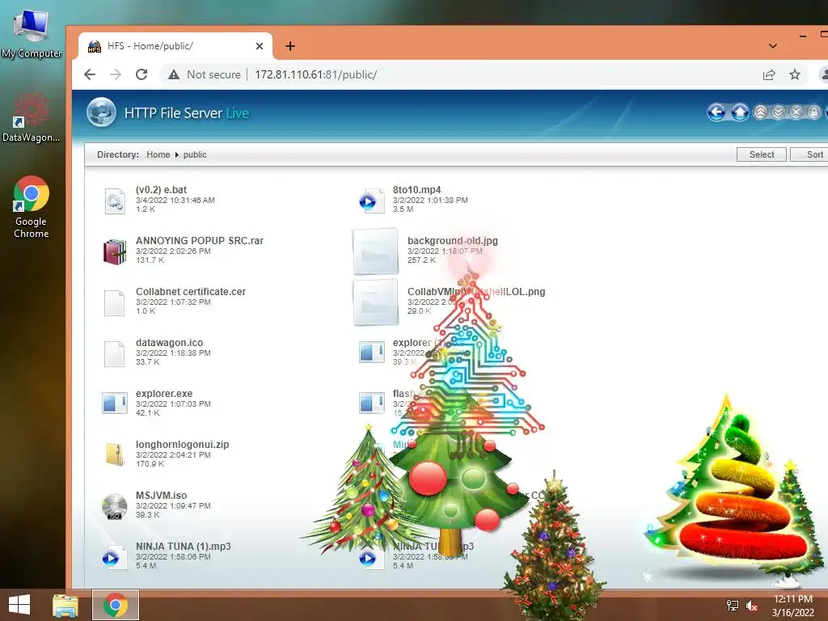Click the ANNOYING POPUP SRC.rar archive icon
Screen dimensions: 828x621
pyautogui.click(x=115, y=251)
